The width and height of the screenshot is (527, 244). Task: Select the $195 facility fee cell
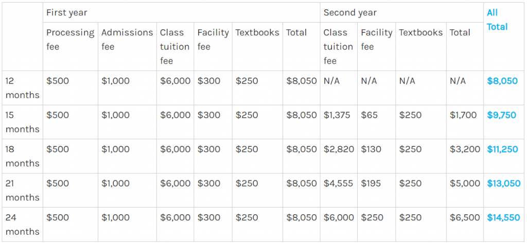pyautogui.click(x=371, y=183)
